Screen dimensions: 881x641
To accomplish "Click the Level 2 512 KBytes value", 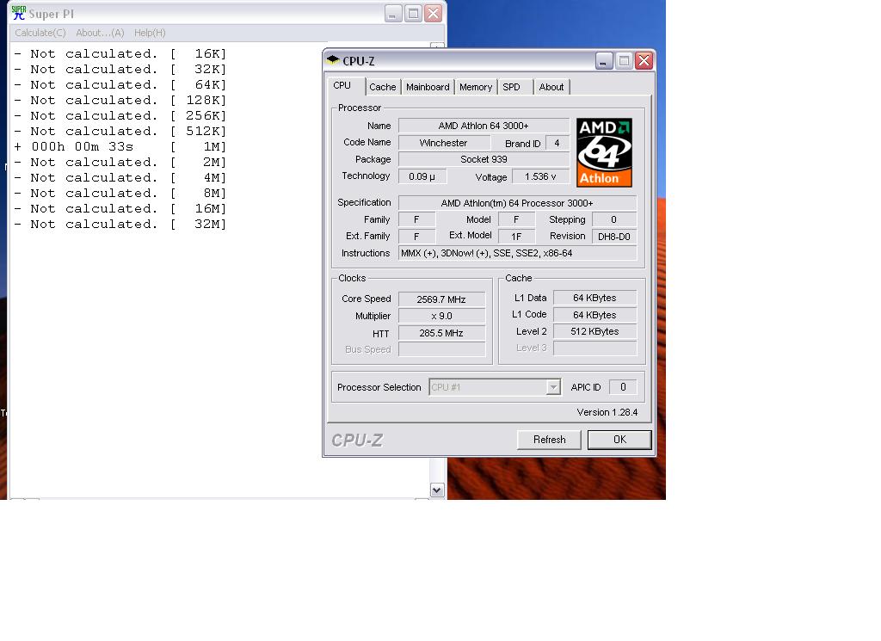I will point(595,331).
